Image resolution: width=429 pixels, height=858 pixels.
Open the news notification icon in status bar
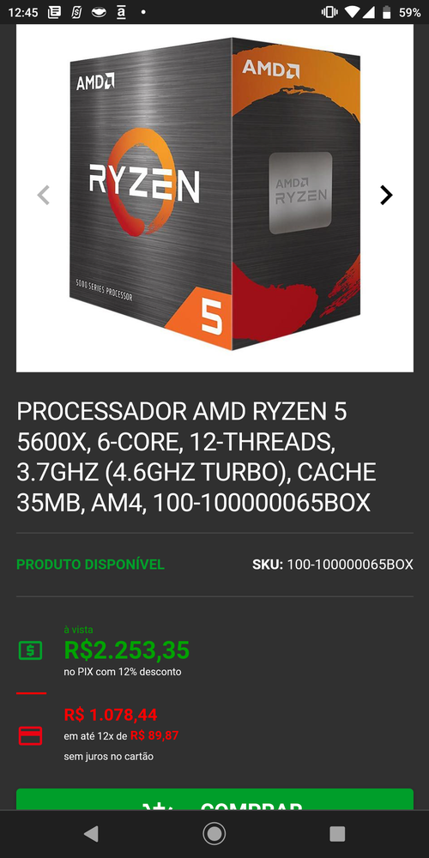point(54,12)
